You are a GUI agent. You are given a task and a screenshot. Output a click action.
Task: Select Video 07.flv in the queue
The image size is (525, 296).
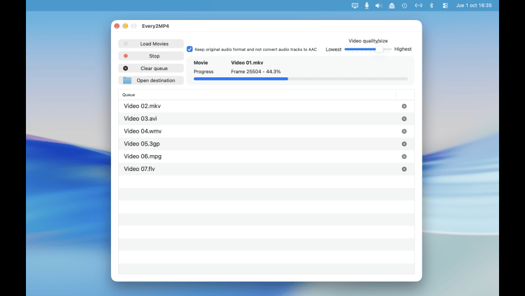(267, 169)
